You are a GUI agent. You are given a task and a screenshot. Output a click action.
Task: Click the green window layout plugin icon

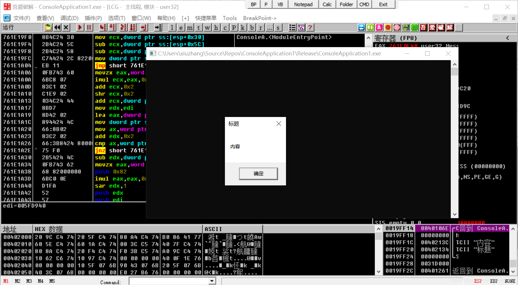pos(415,28)
